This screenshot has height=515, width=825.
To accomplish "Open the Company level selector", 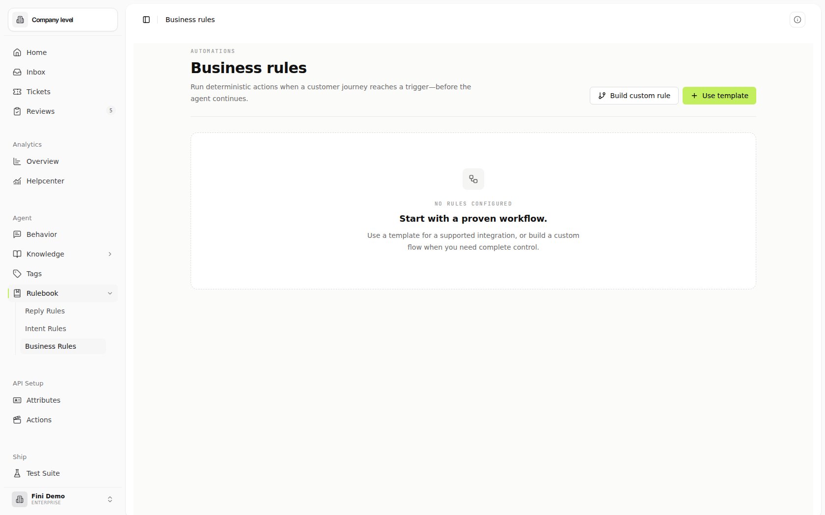I will click(63, 20).
